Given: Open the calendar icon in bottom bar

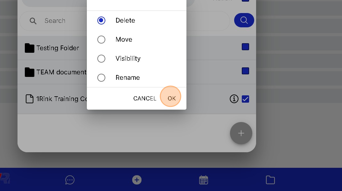Looking at the screenshot, I should pos(204,180).
